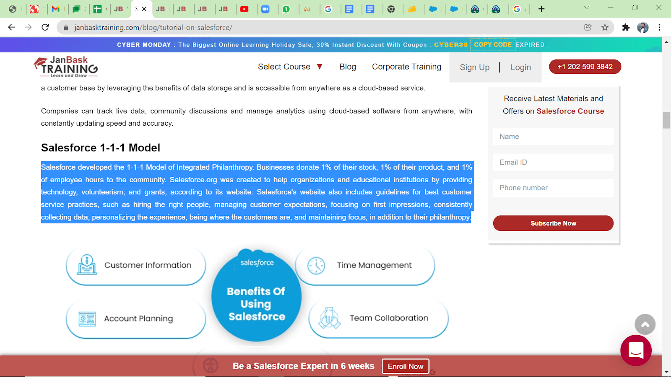Switch to the green number one tab
Screen dimensions: 671x377
pos(286,9)
